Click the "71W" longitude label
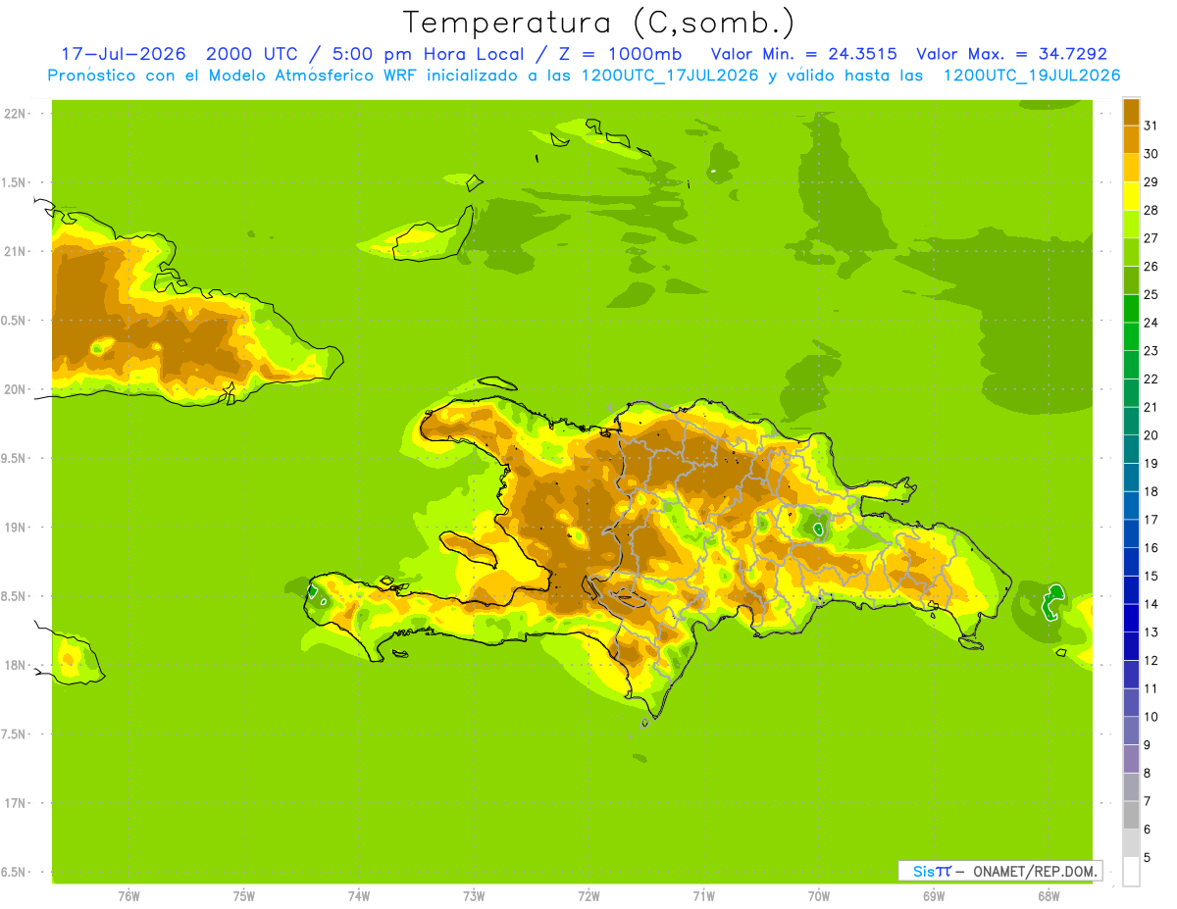This screenshot has height=909, width=1177. tap(703, 896)
